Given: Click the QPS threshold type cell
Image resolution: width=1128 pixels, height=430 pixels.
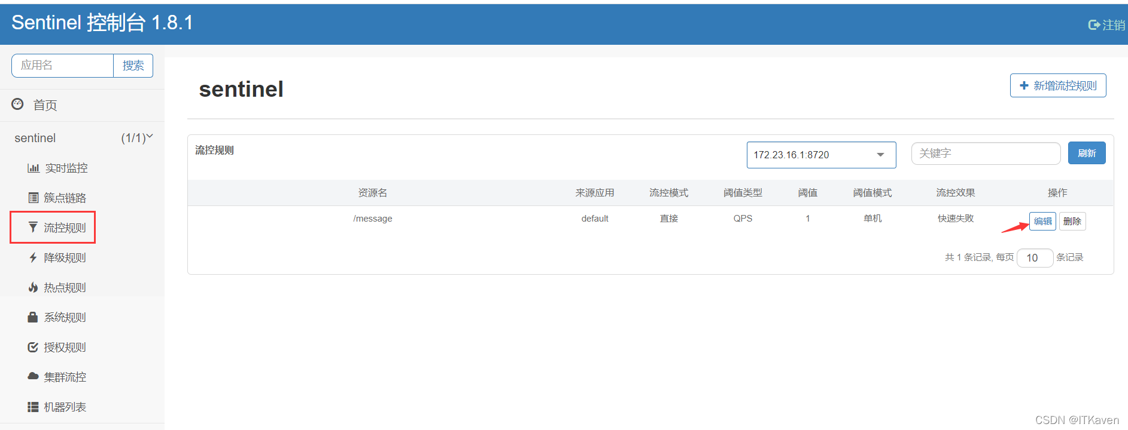Looking at the screenshot, I should [743, 219].
